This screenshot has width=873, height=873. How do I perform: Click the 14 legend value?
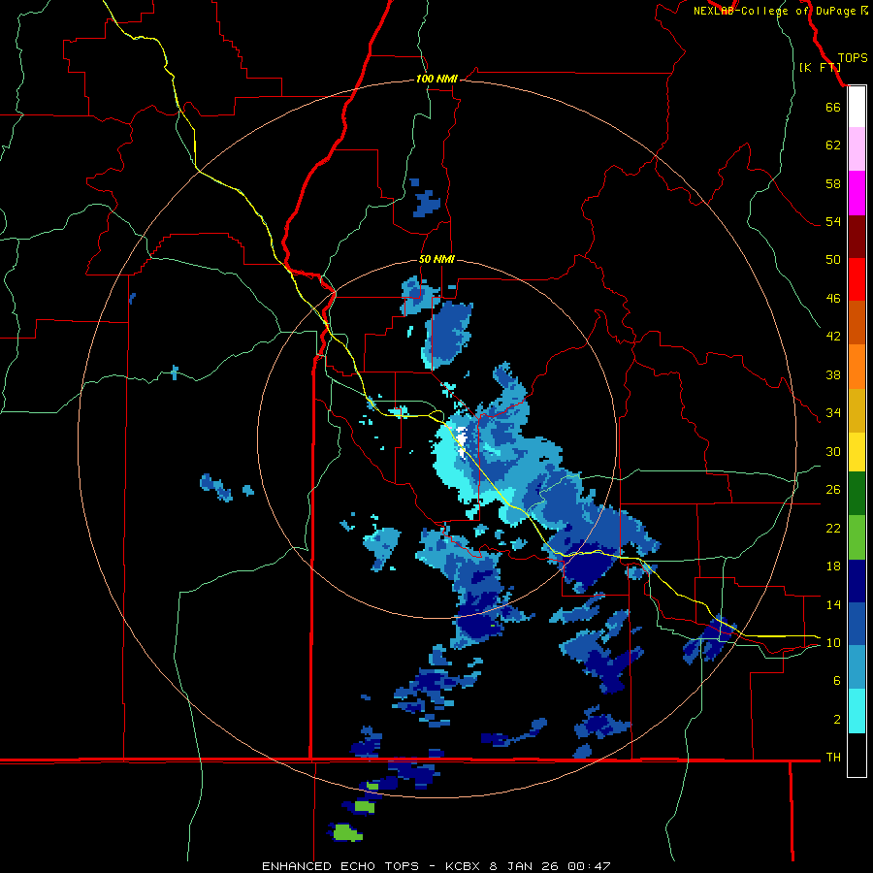[x=833, y=604]
